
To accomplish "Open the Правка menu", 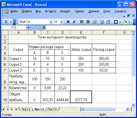I will click(27, 11).
